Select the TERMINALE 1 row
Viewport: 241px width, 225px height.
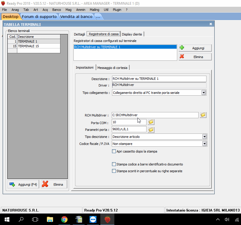coord(34,41)
